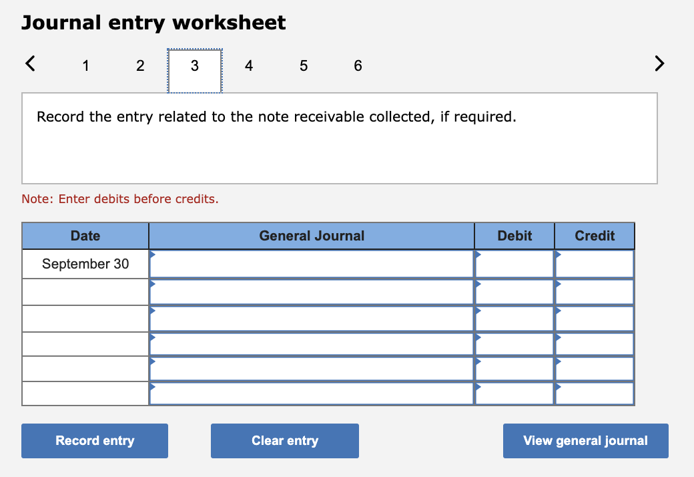Click the Journal entry worksheet heading
This screenshot has width=694, height=477.
click(153, 23)
